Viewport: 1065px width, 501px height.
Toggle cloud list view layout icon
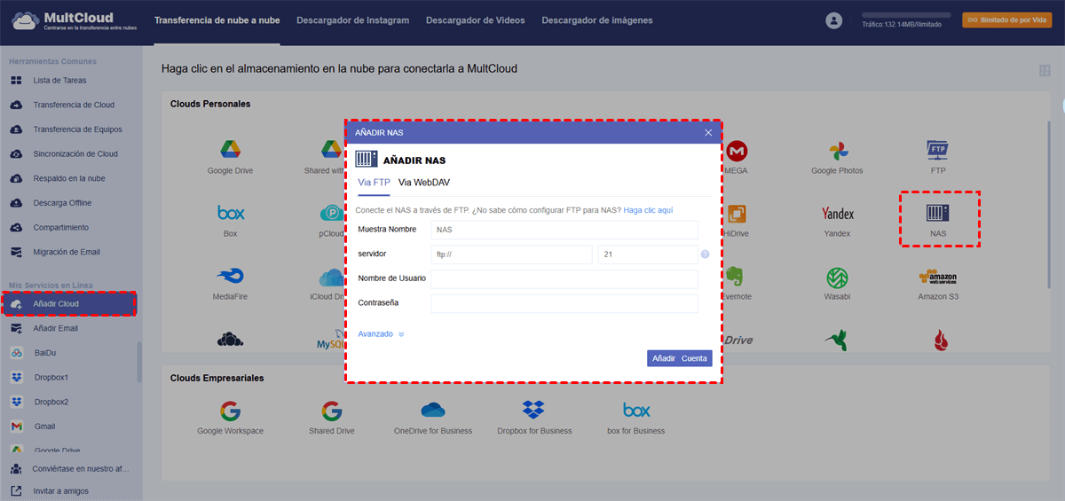[1044, 70]
